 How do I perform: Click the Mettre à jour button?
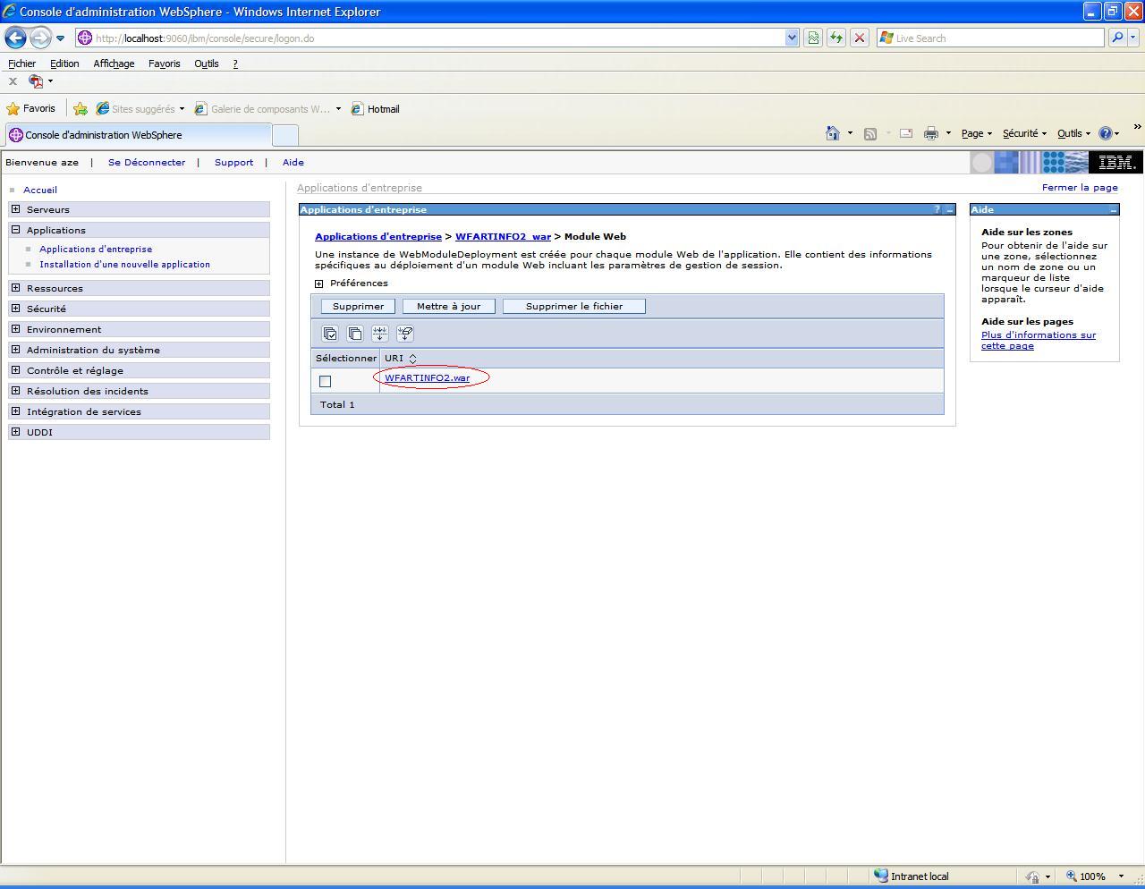coord(448,306)
